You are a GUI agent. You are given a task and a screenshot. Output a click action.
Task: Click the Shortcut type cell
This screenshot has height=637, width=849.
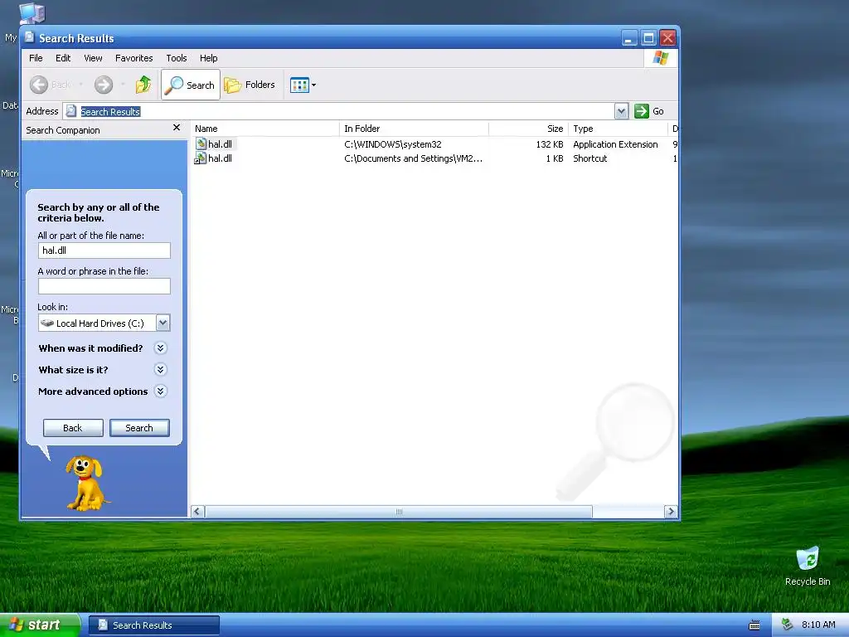pos(589,158)
